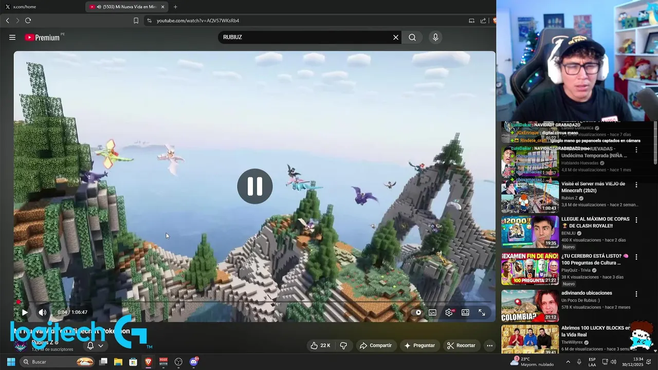This screenshot has height=370, width=658.
Task: Close the Mi Nueva Vida YouTube tab
Action: [163, 7]
